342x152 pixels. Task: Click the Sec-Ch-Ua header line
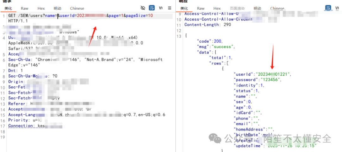pos(85,60)
